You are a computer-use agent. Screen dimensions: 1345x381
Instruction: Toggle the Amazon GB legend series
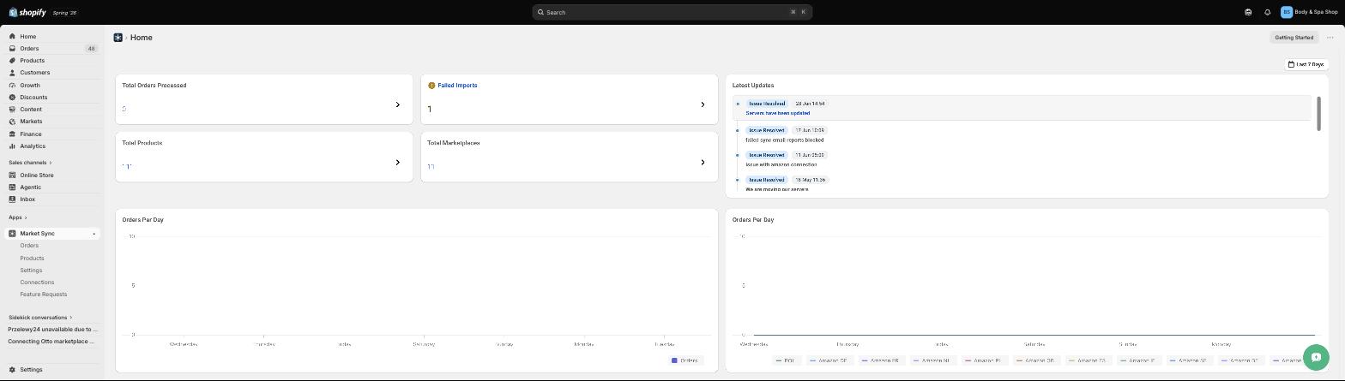[1036, 360]
